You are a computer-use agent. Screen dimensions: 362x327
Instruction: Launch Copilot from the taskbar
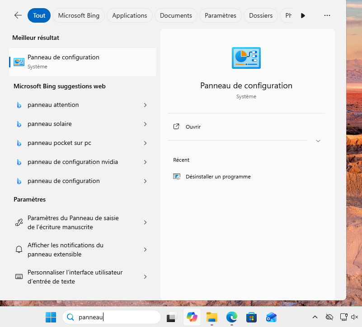(x=192, y=317)
